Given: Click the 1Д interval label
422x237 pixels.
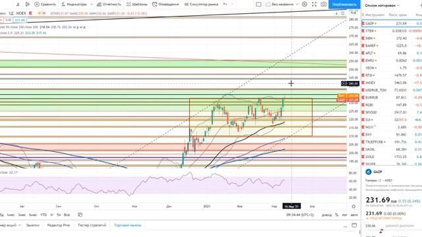Looking at the screenshot, I should coord(11,13).
